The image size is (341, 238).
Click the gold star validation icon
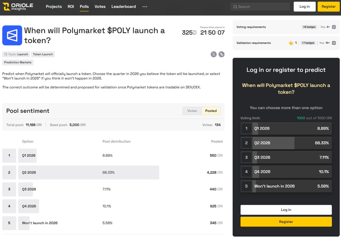tap(291, 43)
